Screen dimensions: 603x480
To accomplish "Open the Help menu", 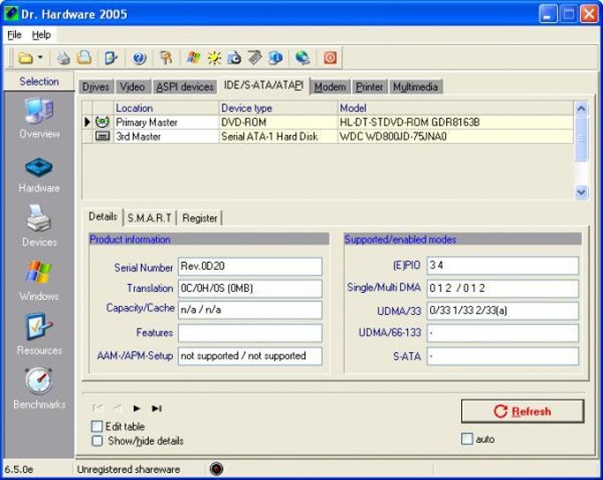I will click(41, 35).
